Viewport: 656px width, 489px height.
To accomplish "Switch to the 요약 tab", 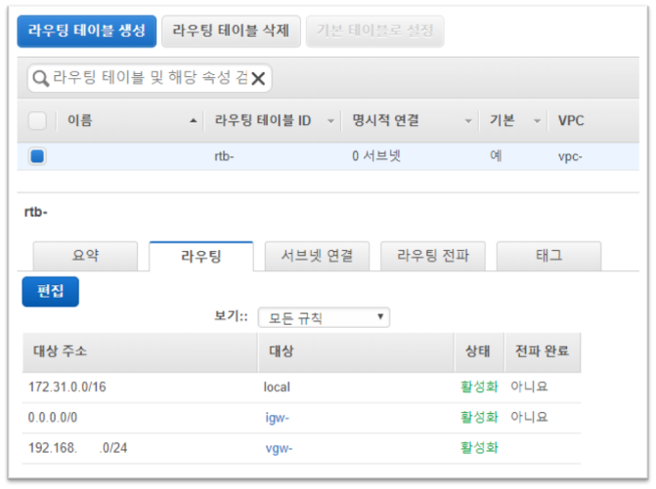I will tap(85, 256).
